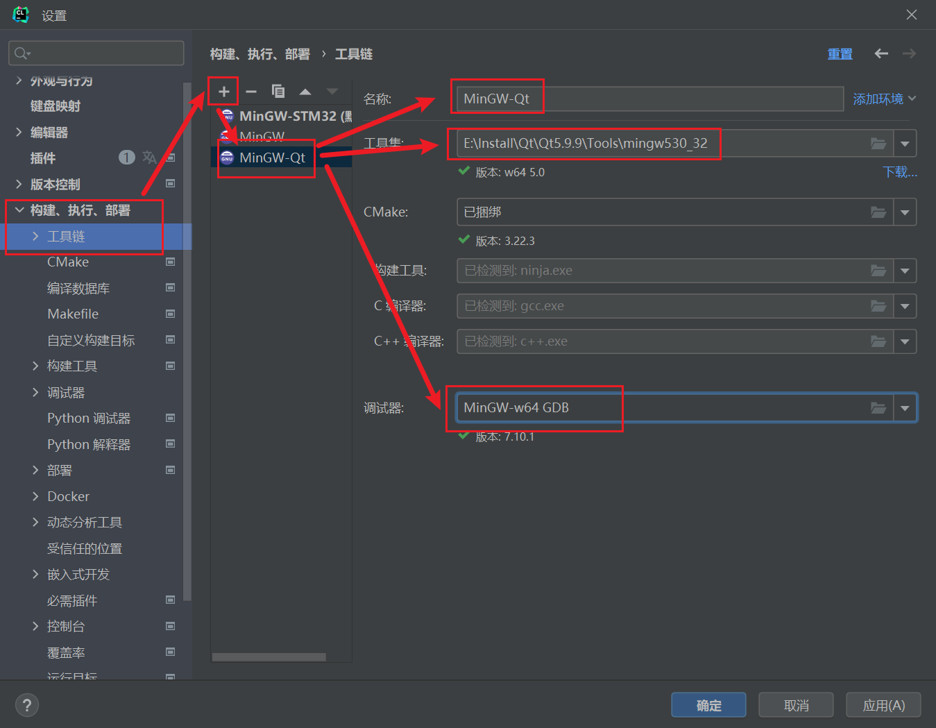Expand 构建工具 tree node
This screenshot has width=936, height=728.
(x=35, y=366)
